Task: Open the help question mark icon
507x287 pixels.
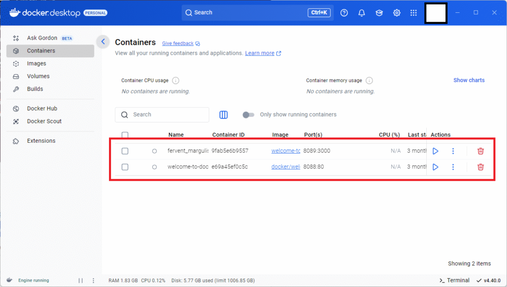Action: [x=344, y=13]
